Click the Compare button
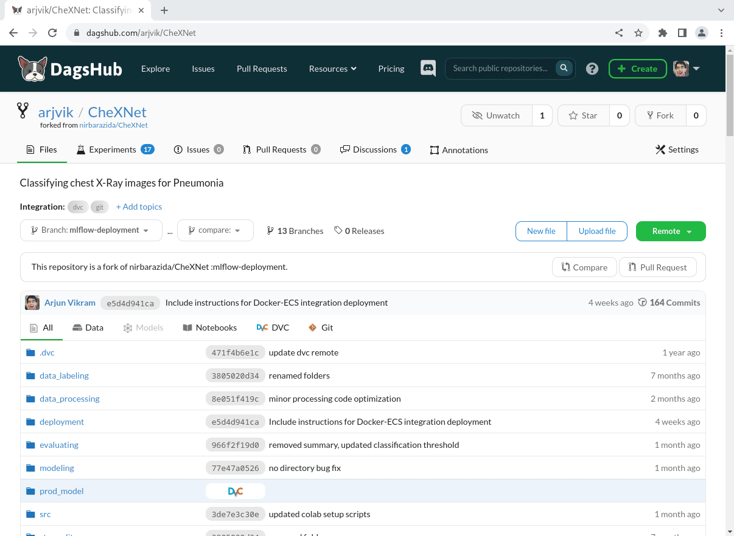Screen dimensions: 734x536 584,267
